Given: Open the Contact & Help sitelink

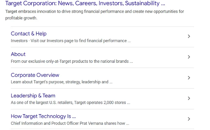Looking at the screenshot, I should coord(29,34).
